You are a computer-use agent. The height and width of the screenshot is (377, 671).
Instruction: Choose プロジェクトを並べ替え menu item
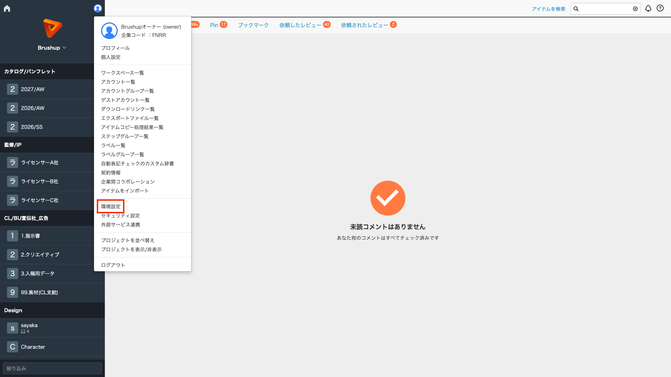(x=128, y=241)
